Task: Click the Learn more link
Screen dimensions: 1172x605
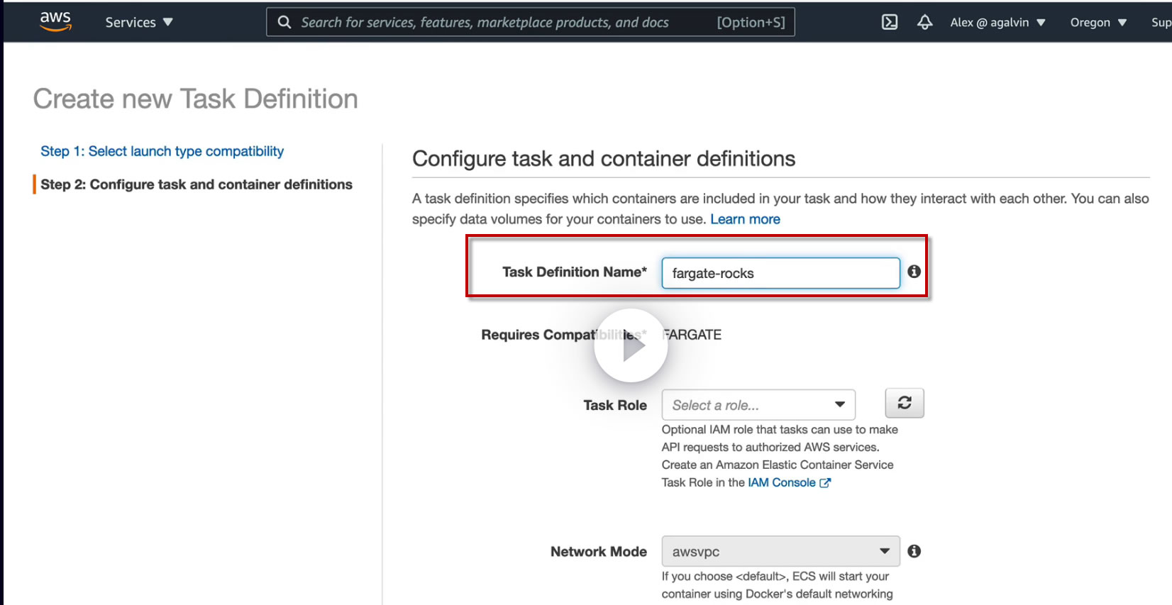Action: [x=745, y=219]
